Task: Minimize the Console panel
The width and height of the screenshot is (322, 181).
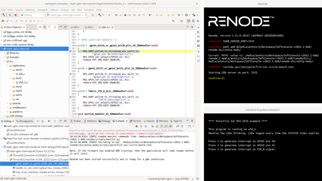Action: click(187, 121)
